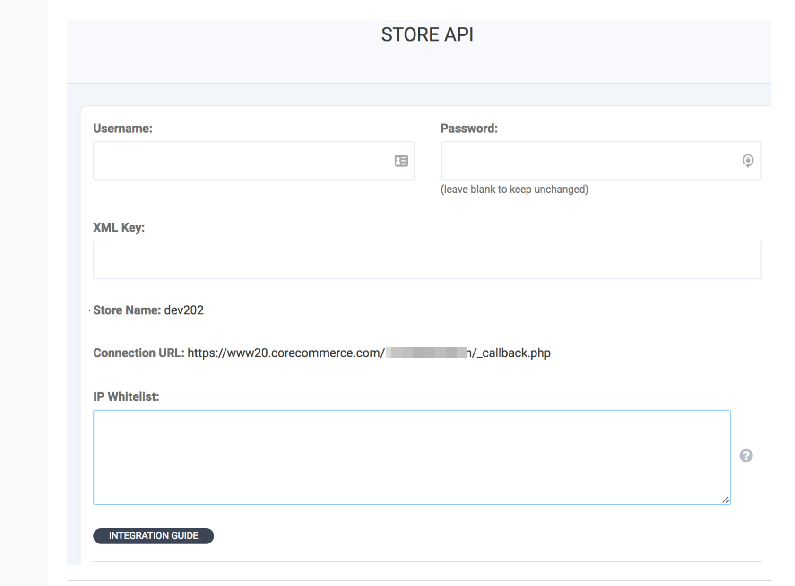Click the IP Whitelist textarea resize handle
Image resolution: width=795 pixels, height=586 pixels.
(726, 500)
